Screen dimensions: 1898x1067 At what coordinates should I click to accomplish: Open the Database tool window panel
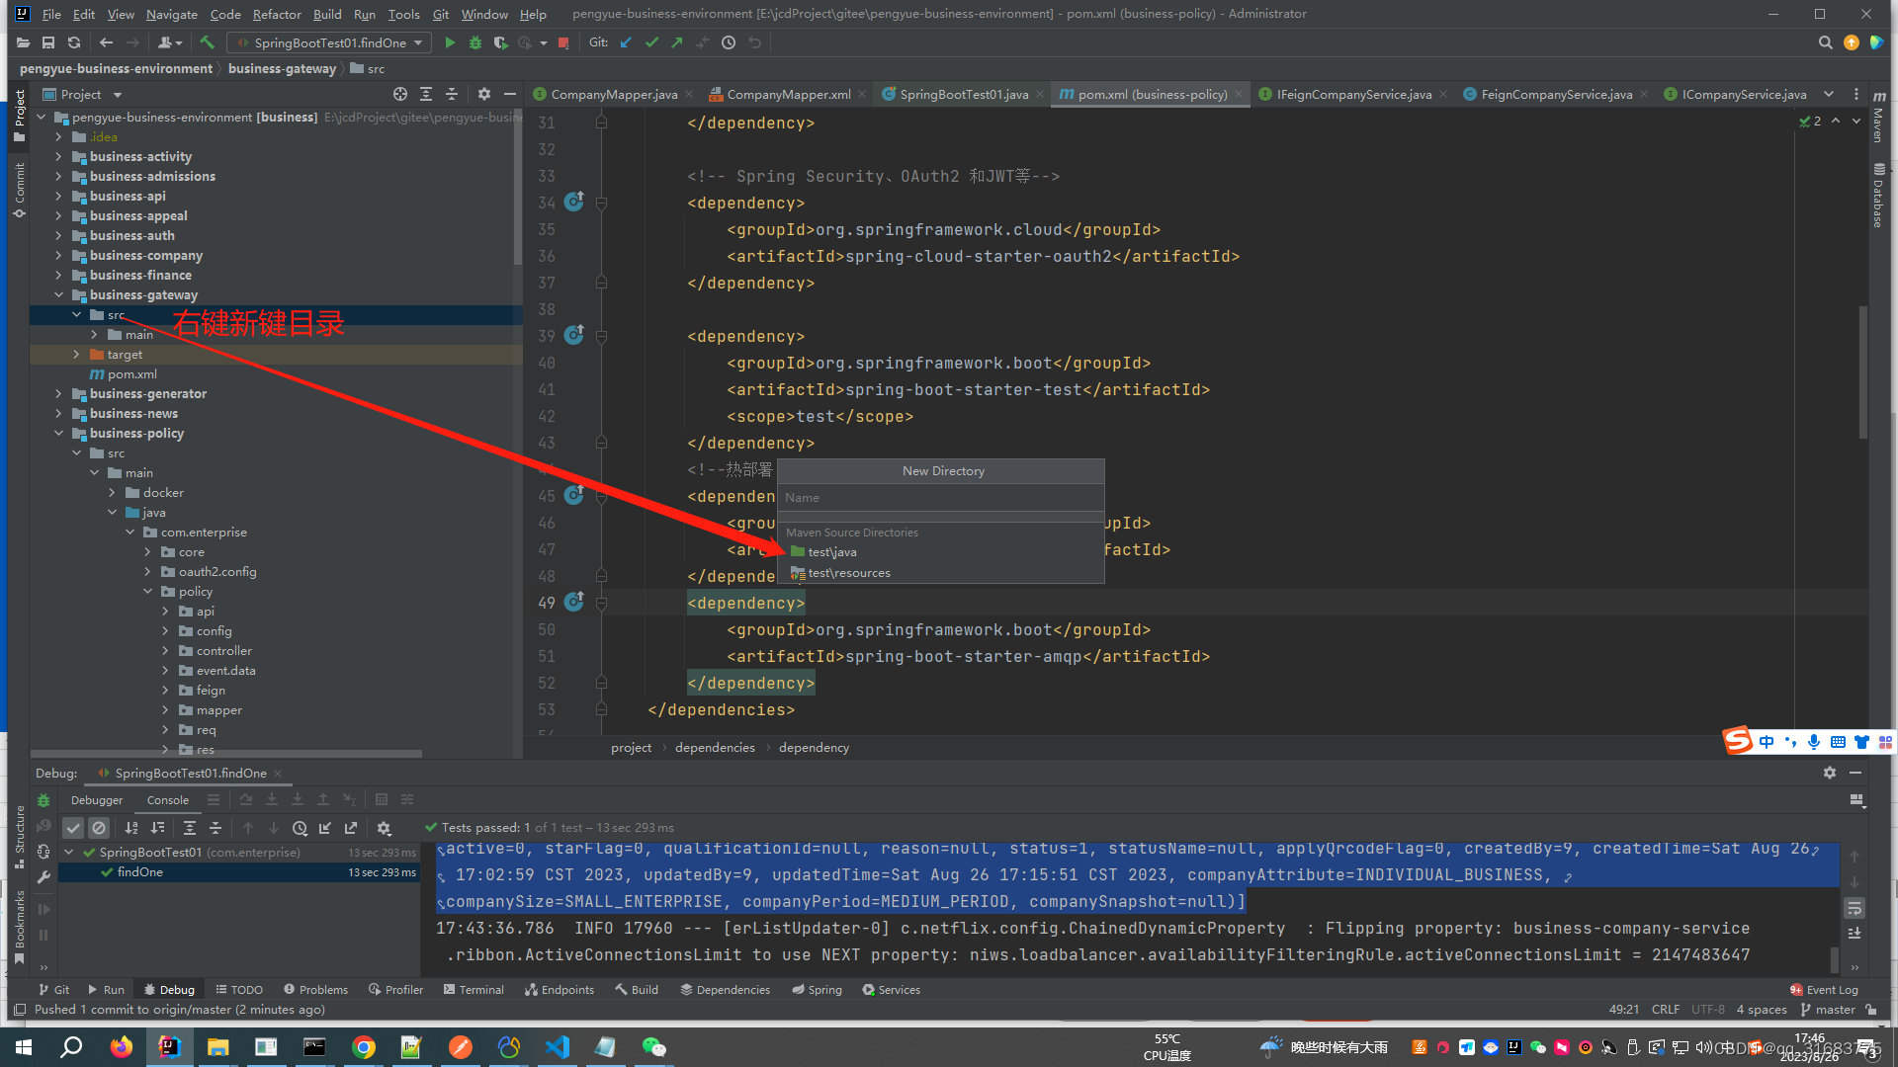click(1877, 194)
